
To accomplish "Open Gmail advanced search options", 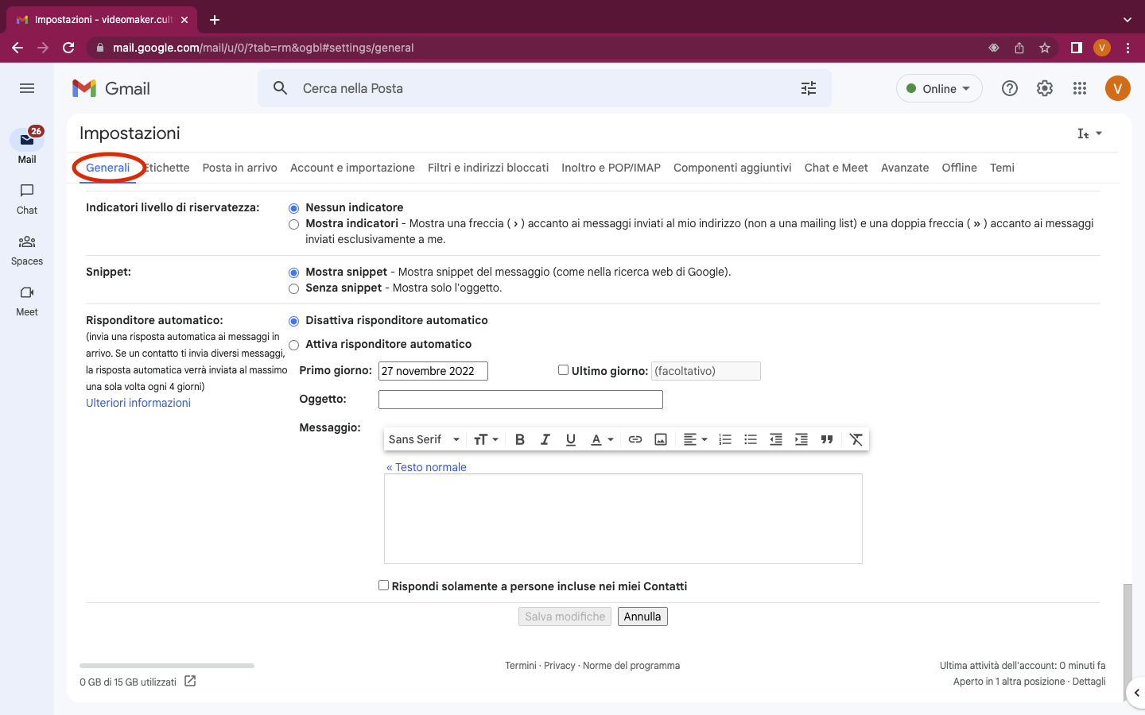I will pos(808,88).
